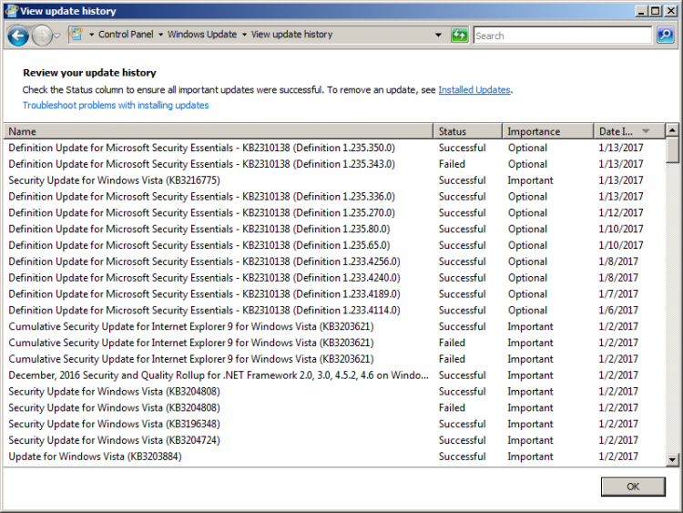The image size is (683, 513).
Task: Select Security Update KB3196348 row
Action: (334, 424)
